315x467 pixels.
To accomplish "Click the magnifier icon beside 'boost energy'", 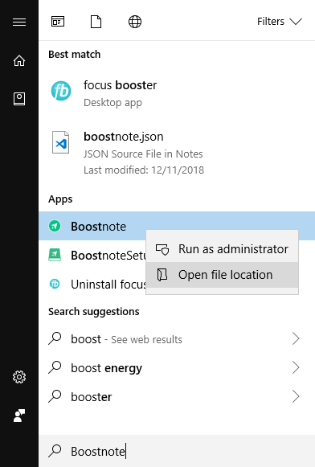I will point(55,367).
